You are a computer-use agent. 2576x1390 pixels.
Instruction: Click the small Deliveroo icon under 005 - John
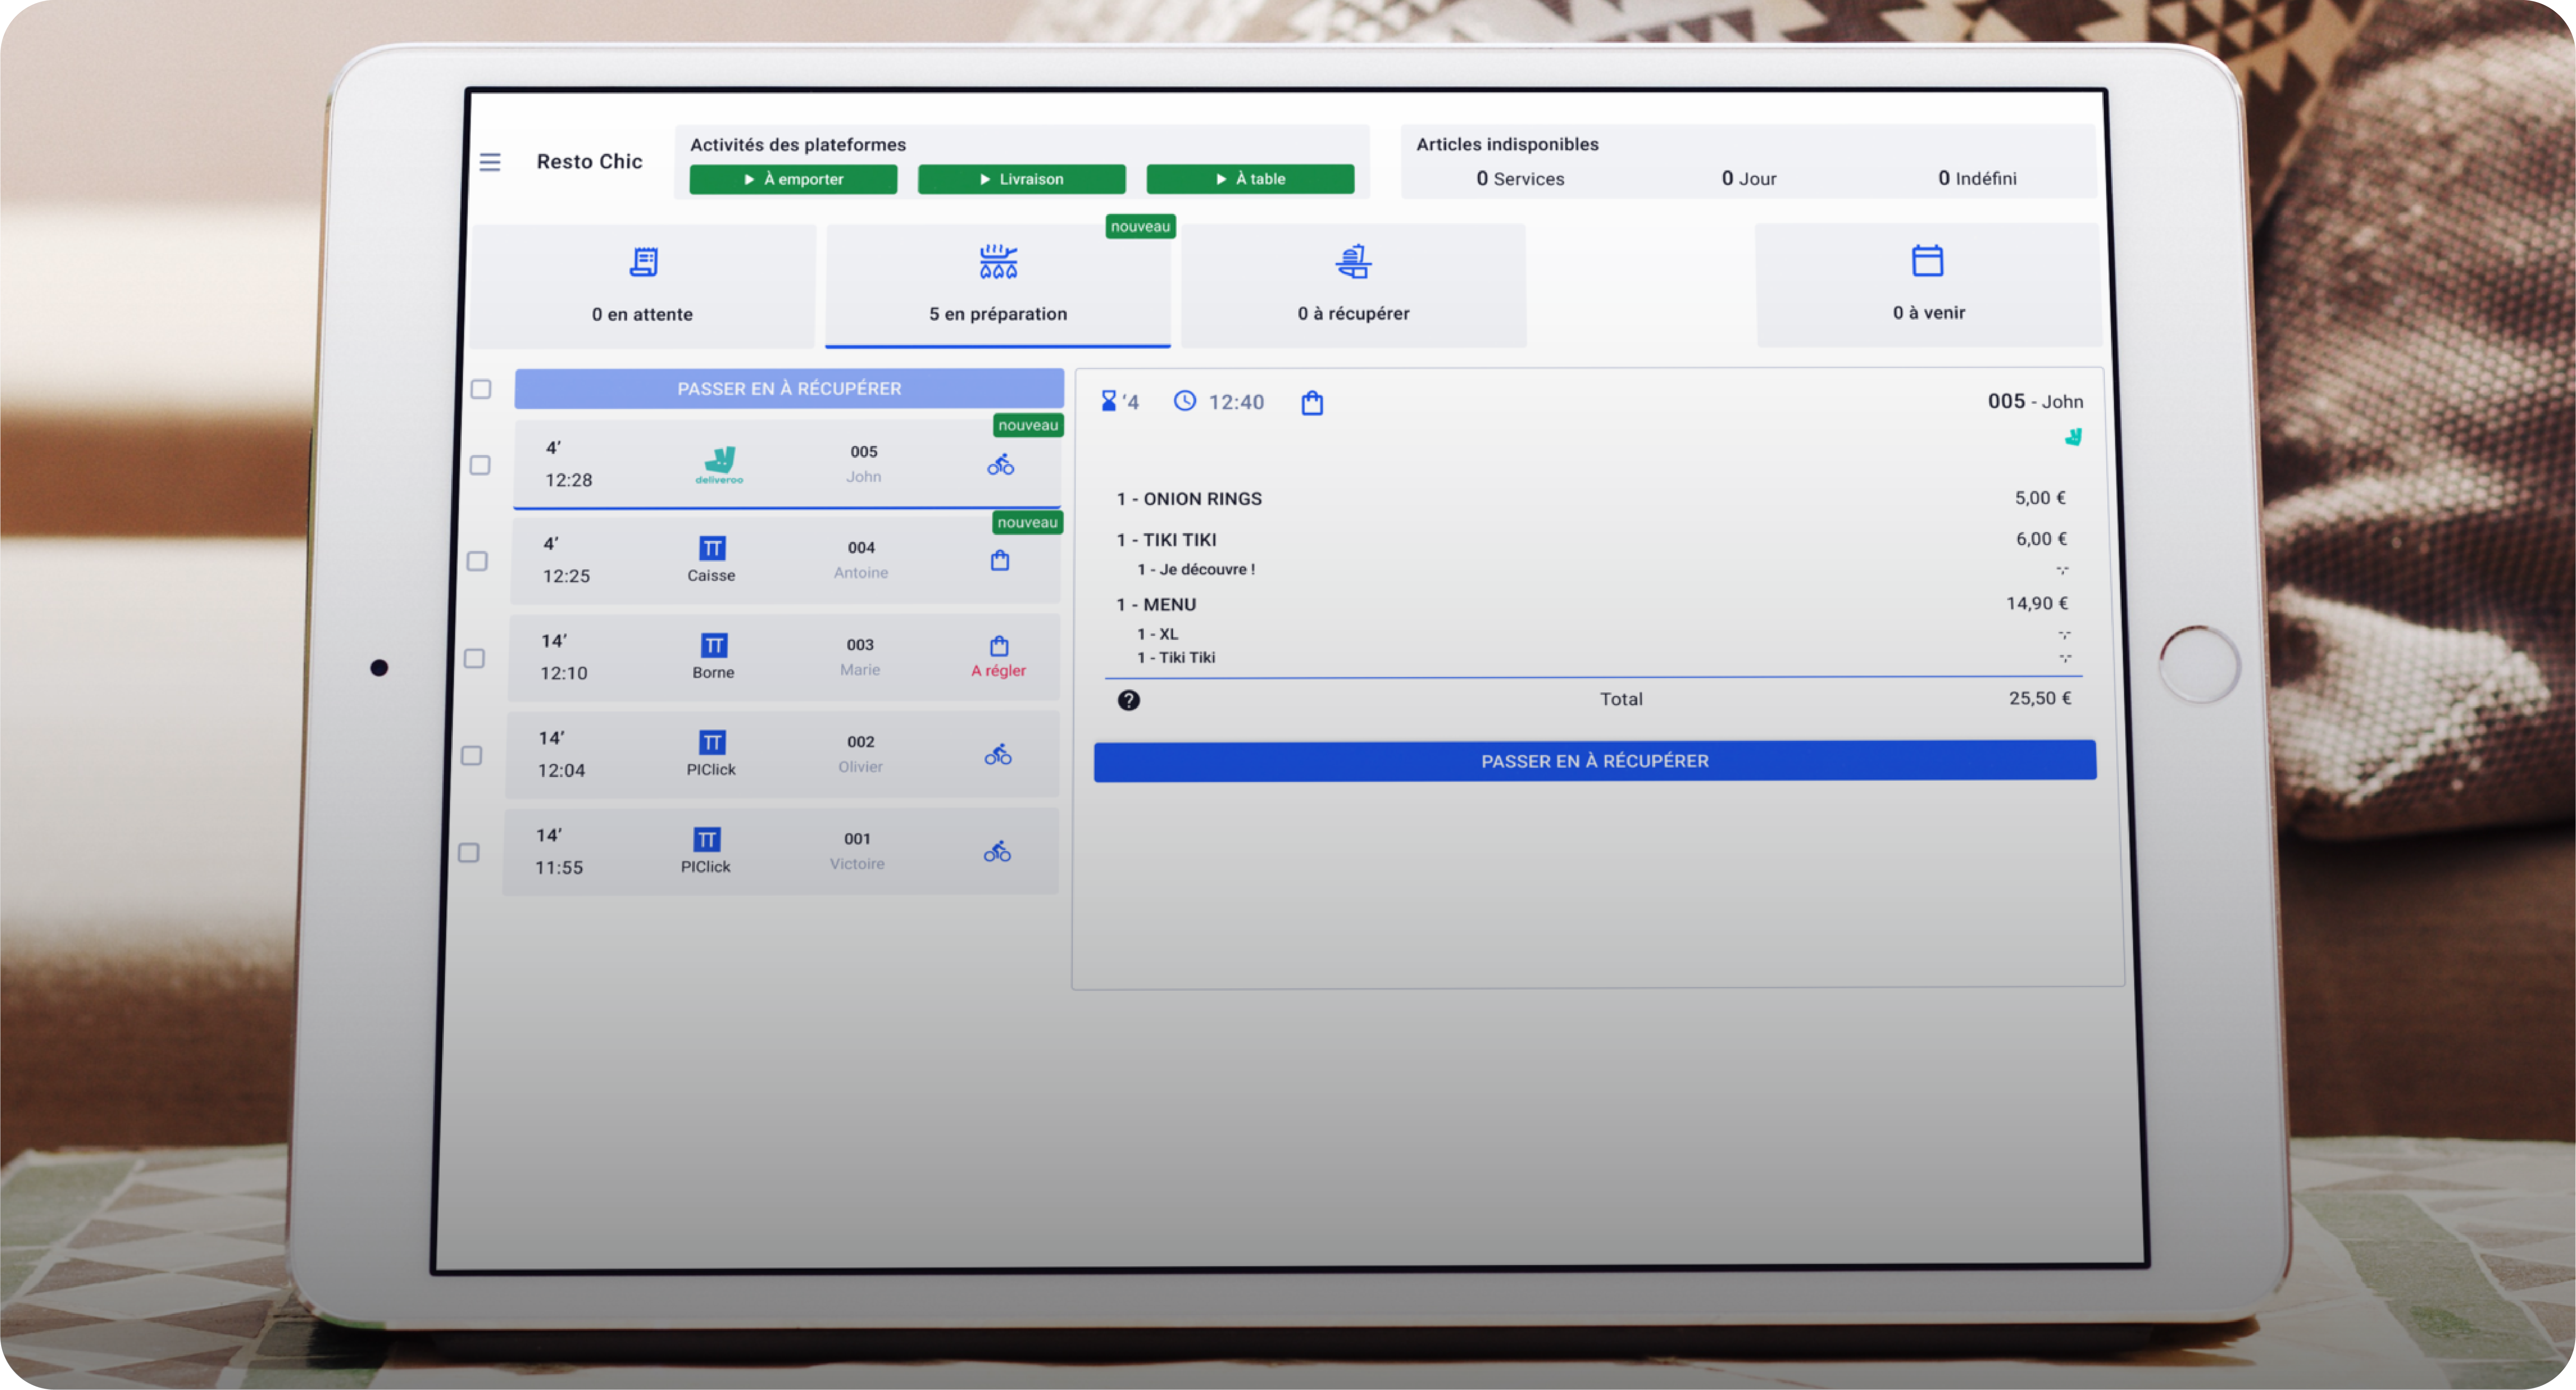pos(2074,437)
